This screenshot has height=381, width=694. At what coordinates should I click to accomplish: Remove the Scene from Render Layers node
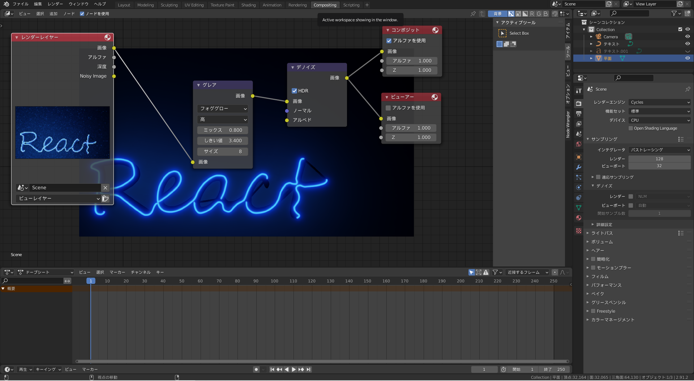coord(105,188)
